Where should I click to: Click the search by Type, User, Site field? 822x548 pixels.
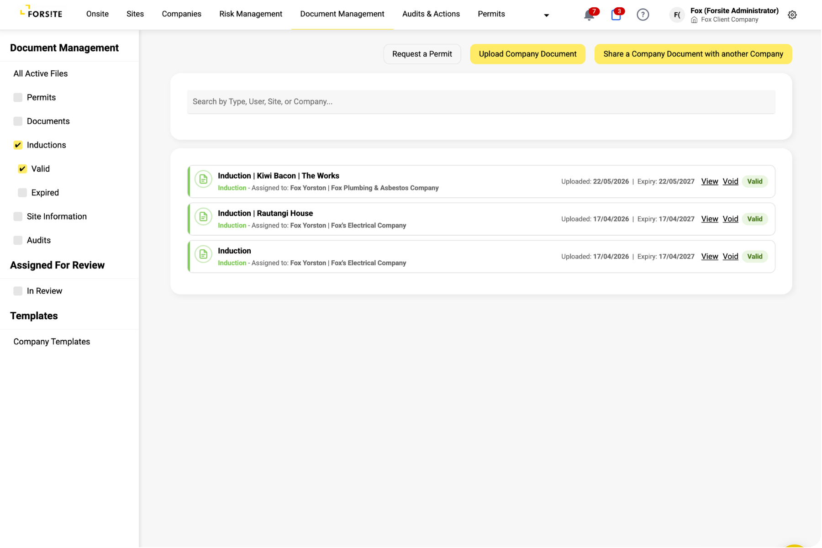click(x=481, y=101)
